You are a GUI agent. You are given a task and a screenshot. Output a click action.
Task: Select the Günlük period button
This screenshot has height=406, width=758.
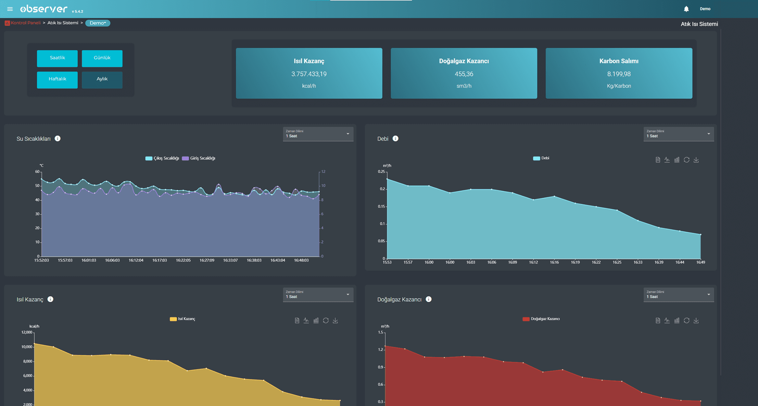click(x=102, y=58)
